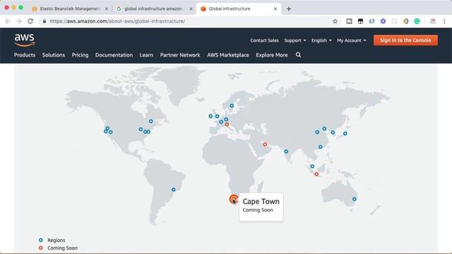Select the Singapore region marker
Image resolution: width=452 pixels, height=254 pixels.
pos(312,167)
